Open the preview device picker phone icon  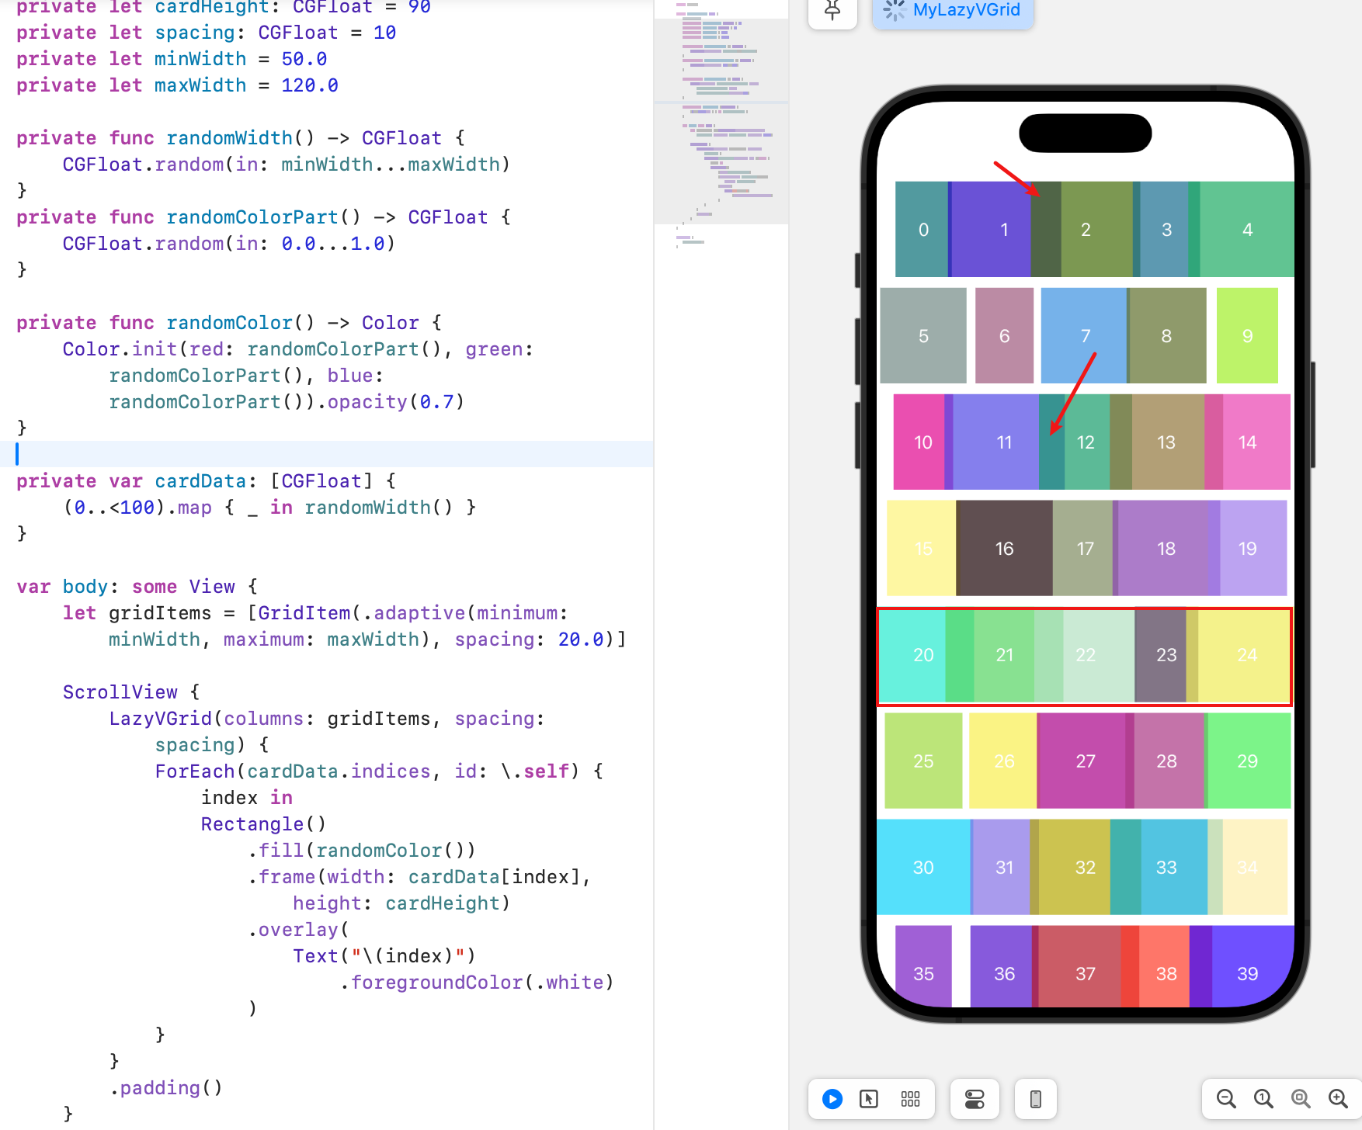1036,1099
